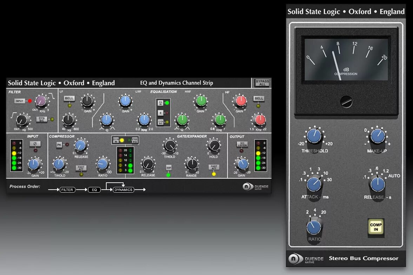The height and width of the screenshot is (275, 413).
Task: Click the Bus Compressor MAKE-UP knob
Action: (x=378, y=136)
